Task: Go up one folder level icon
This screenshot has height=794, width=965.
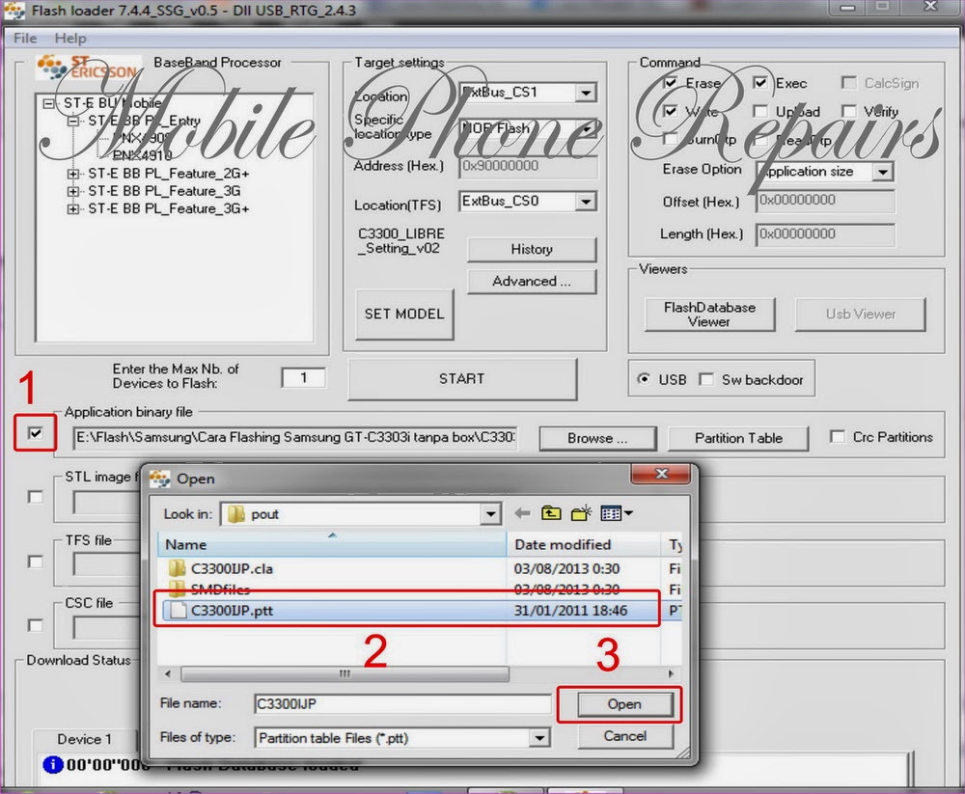Action: click(551, 512)
